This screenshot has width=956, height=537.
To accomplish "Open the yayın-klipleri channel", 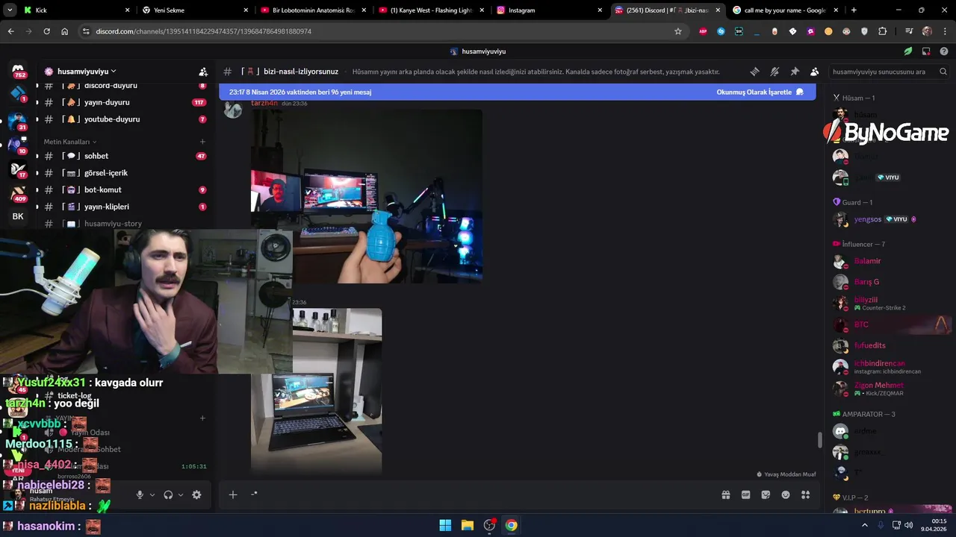I will pos(125,207).
